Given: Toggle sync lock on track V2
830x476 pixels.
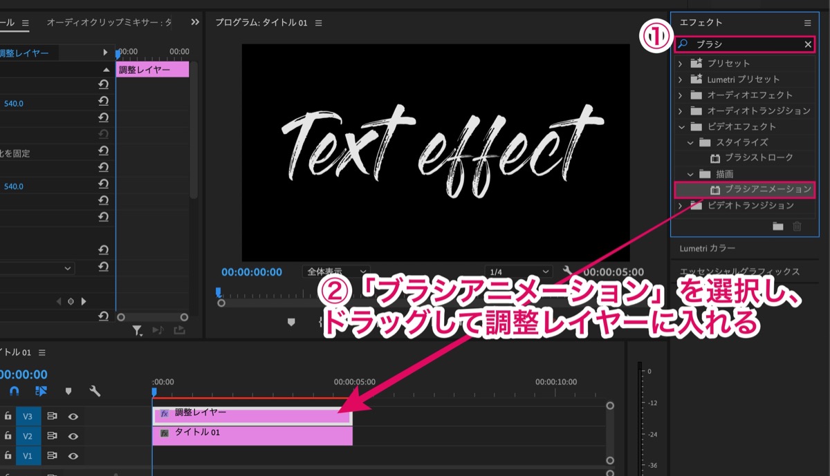Looking at the screenshot, I should pos(52,436).
